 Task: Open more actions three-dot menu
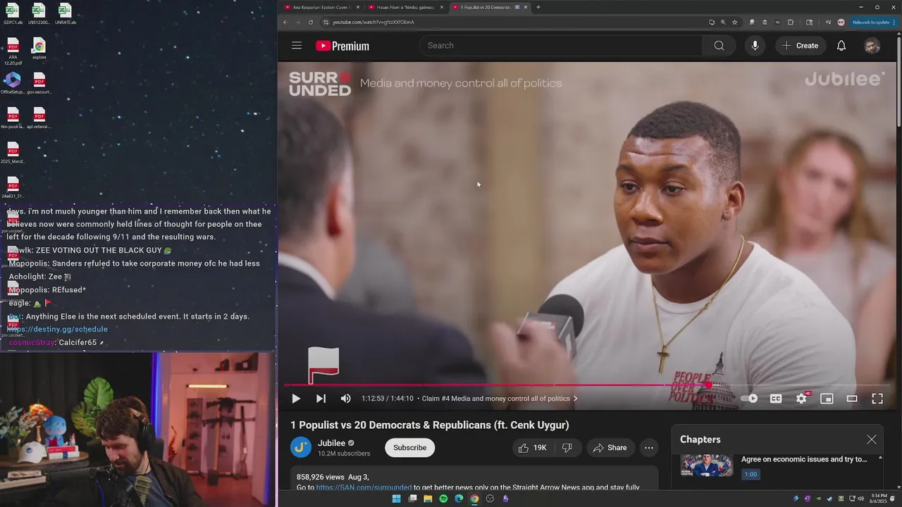649,448
